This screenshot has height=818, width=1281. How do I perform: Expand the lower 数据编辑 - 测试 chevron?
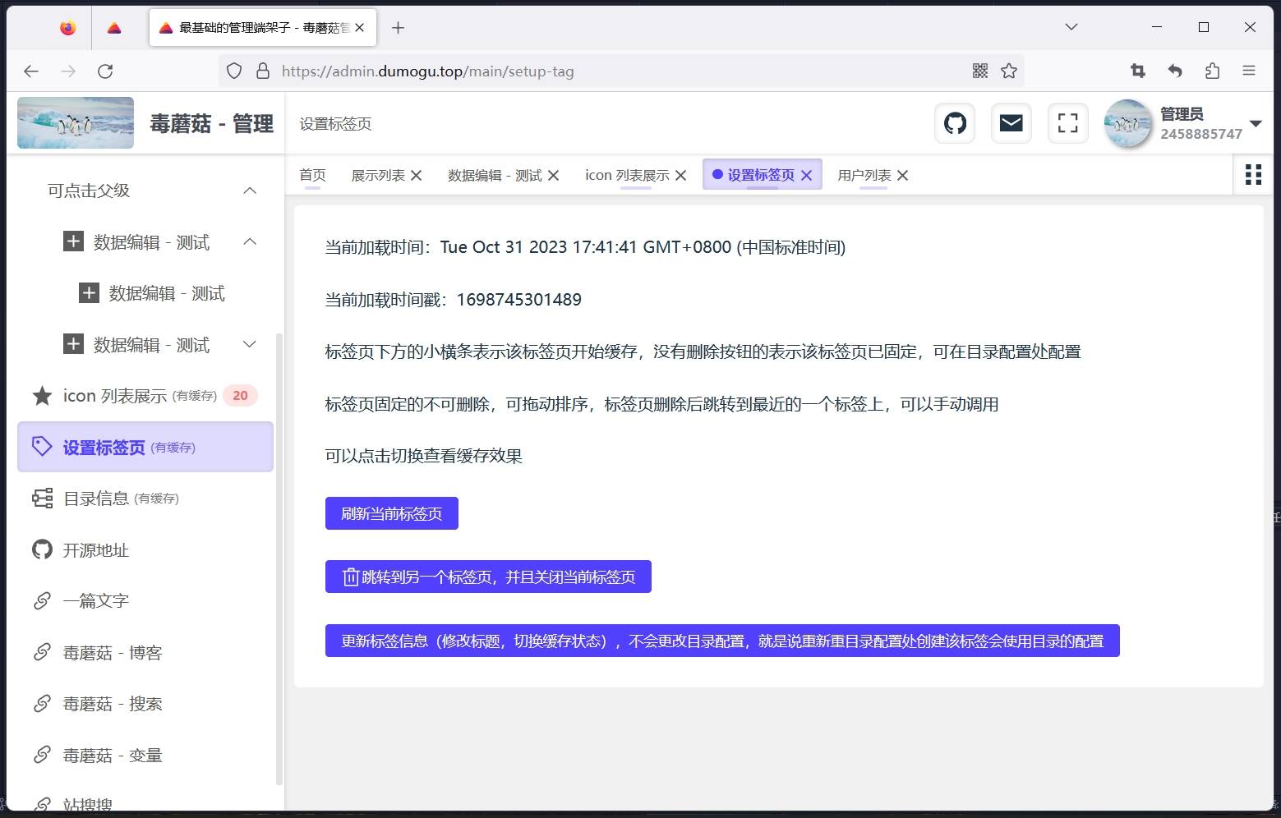coord(250,344)
